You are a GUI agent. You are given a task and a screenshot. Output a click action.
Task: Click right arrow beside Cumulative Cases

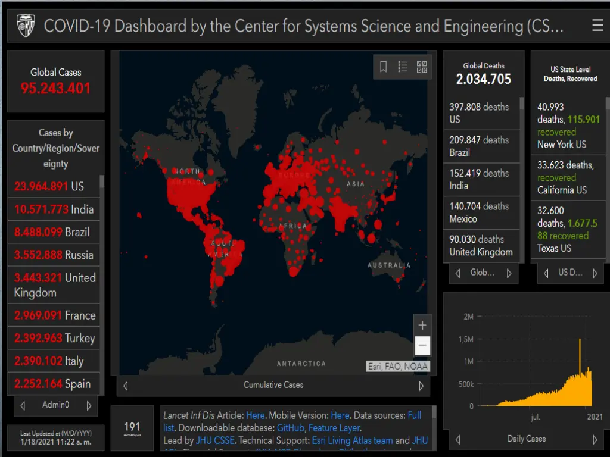(x=421, y=386)
